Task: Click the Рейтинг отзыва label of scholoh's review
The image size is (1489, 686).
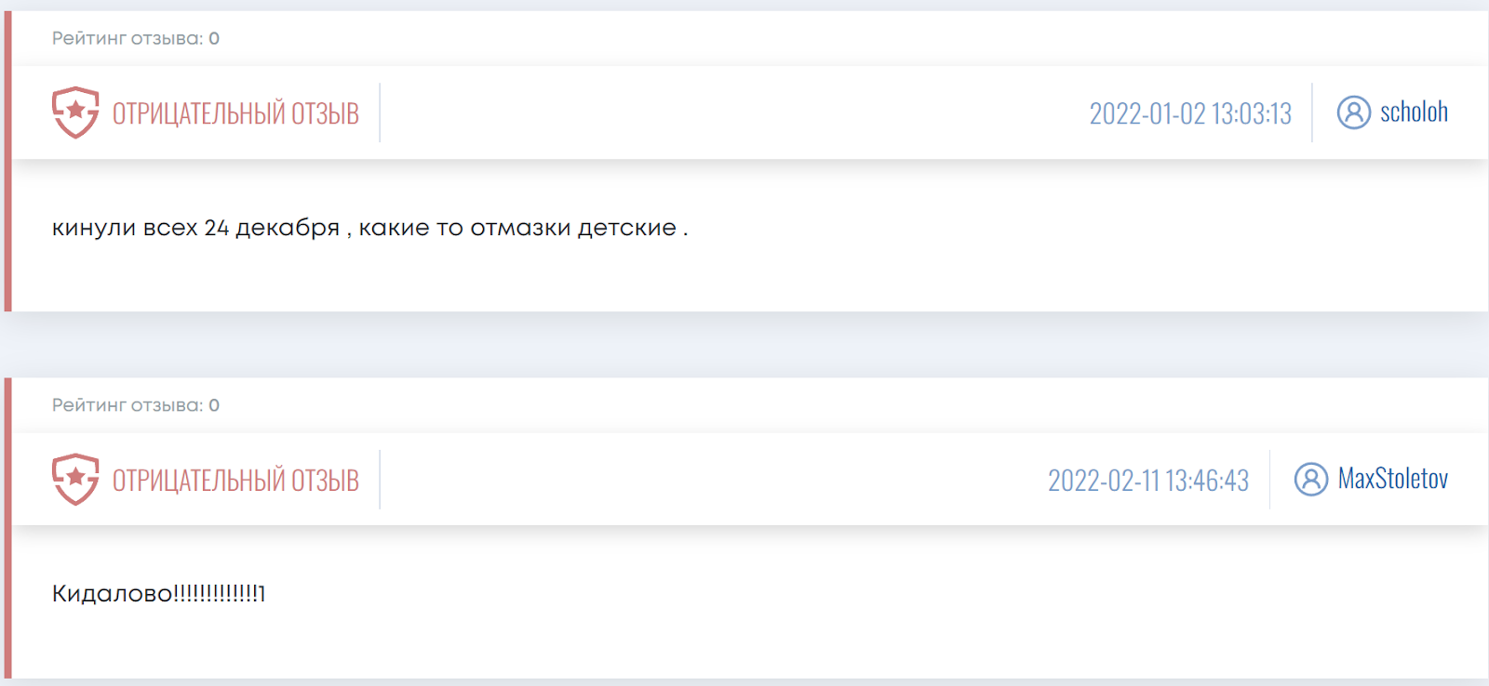Action: pos(127,38)
